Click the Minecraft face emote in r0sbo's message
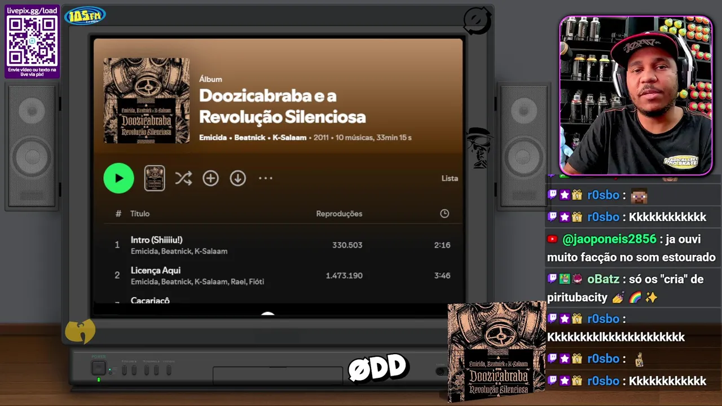 pos(639,196)
